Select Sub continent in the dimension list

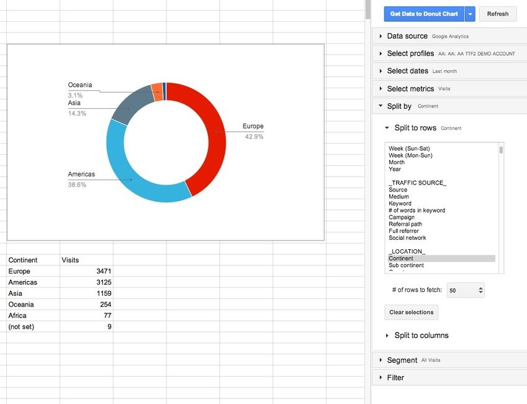click(x=406, y=265)
